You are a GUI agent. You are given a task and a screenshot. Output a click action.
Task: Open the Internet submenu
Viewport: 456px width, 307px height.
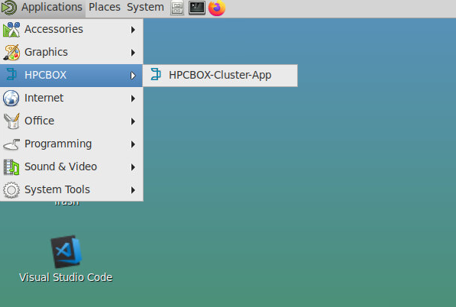tap(72, 99)
